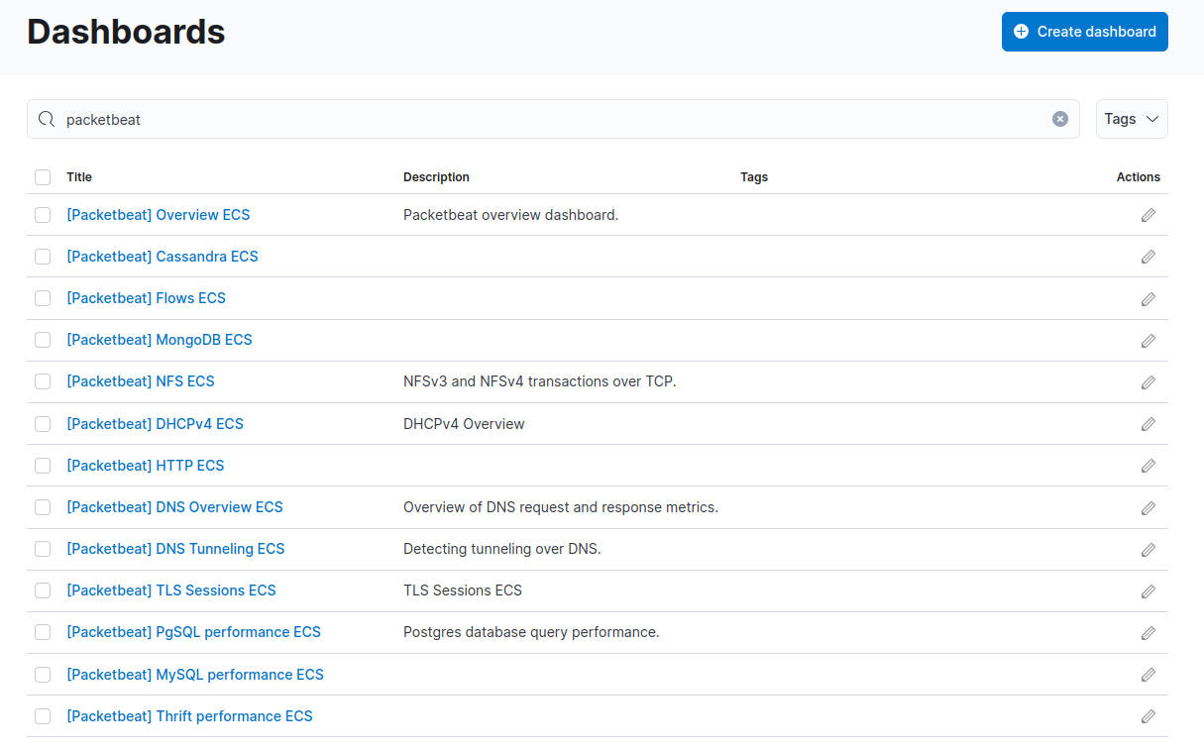Click 'Overview of DNS request and response metrics.'
This screenshot has height=752, width=1204.
pos(561,507)
